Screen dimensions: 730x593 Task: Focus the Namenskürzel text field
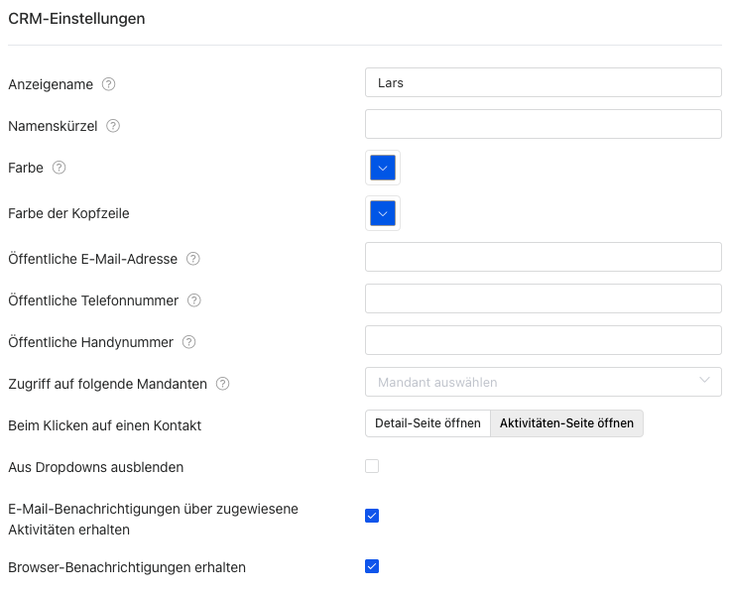543,124
